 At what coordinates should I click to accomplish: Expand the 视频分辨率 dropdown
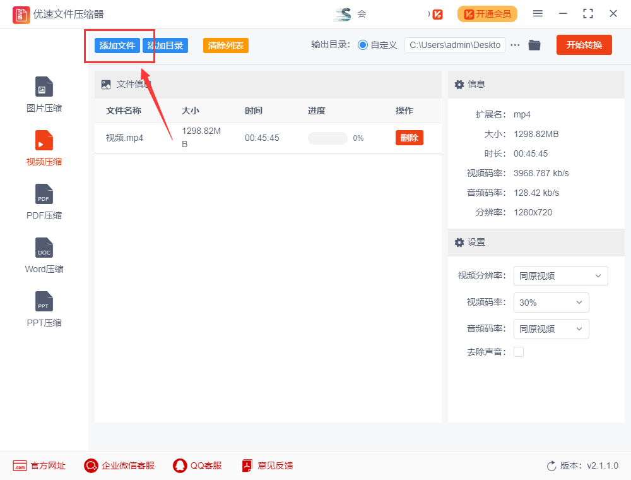pyautogui.click(x=560, y=276)
